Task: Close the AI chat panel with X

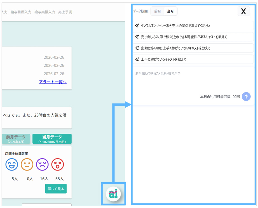Action: click(x=243, y=11)
